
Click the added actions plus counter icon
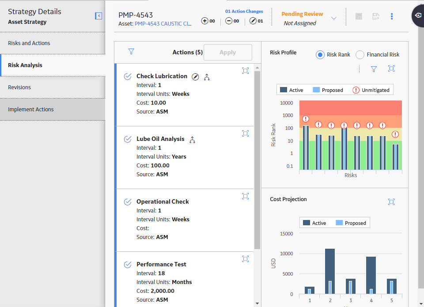[x=204, y=21]
